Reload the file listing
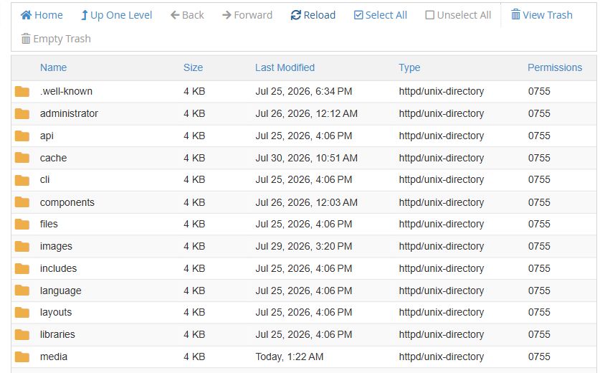600x373 pixels. [x=313, y=15]
